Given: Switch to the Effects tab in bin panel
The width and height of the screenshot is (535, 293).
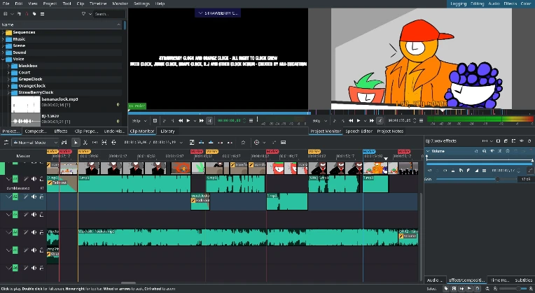Looking at the screenshot, I should coord(61,131).
